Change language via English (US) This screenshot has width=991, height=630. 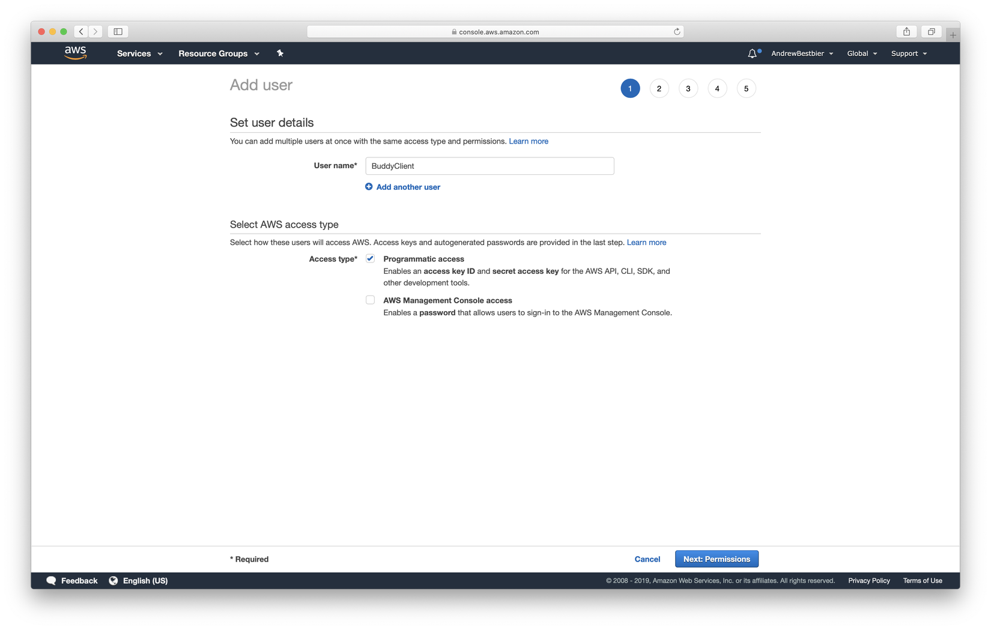click(x=145, y=581)
